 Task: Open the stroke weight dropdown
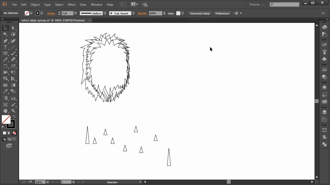[x=75, y=13]
